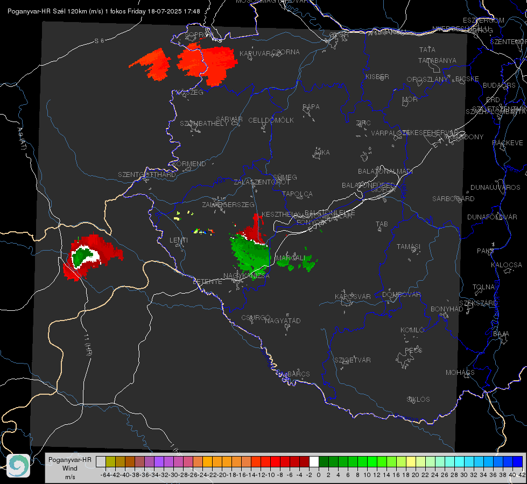Click the white swatch in the wind legend

314,461
